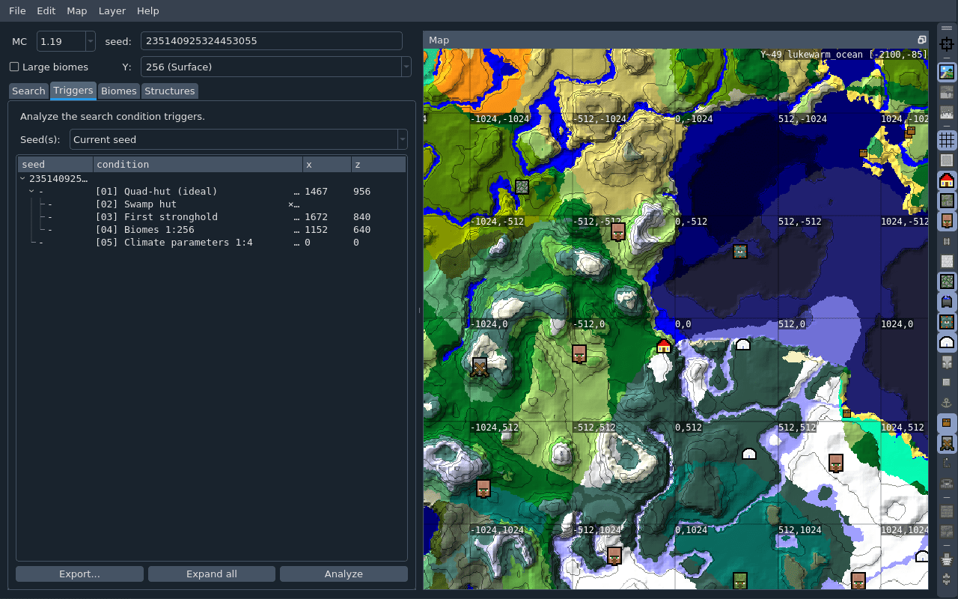Toggle desert pyramid layer icon

coord(946,261)
